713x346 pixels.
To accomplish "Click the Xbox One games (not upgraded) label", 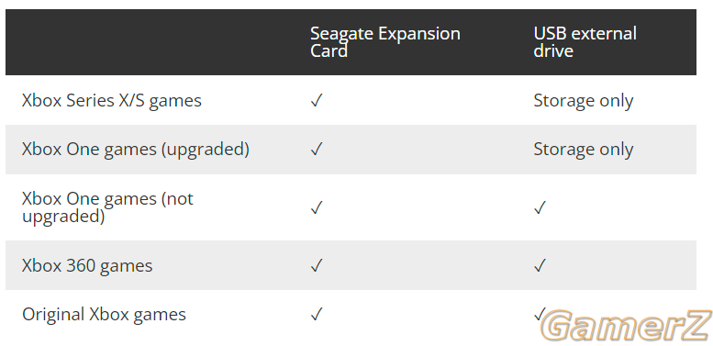I will [x=107, y=207].
